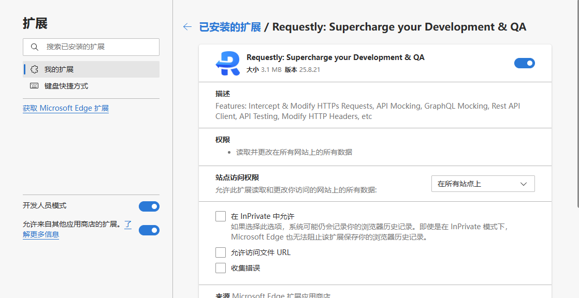The width and height of the screenshot is (579, 298).
Task: Click the search magnifier icon
Action: (35, 47)
